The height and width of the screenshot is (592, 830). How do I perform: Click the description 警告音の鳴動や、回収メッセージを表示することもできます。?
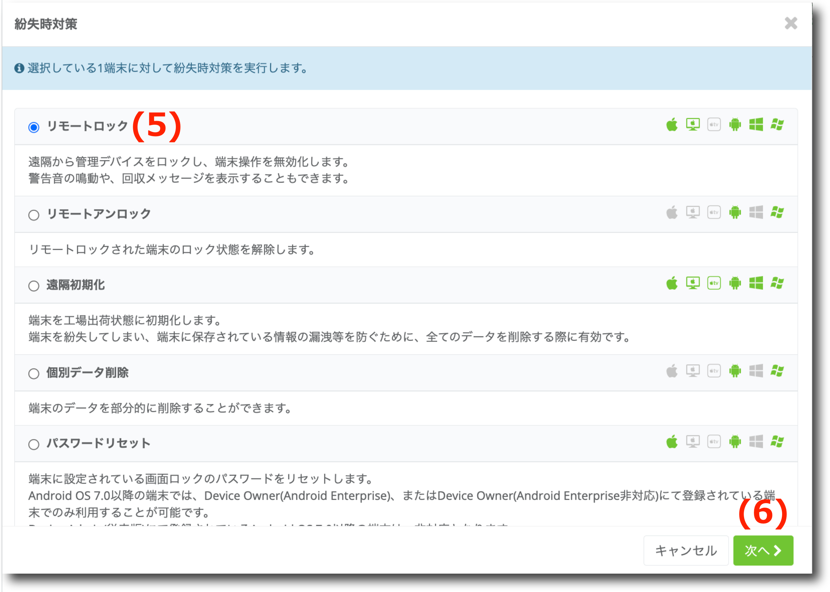point(189,179)
